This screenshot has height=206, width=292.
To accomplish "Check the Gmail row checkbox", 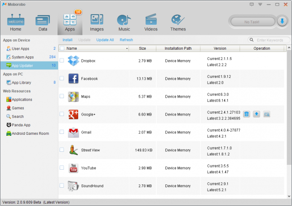I will coord(62,132).
